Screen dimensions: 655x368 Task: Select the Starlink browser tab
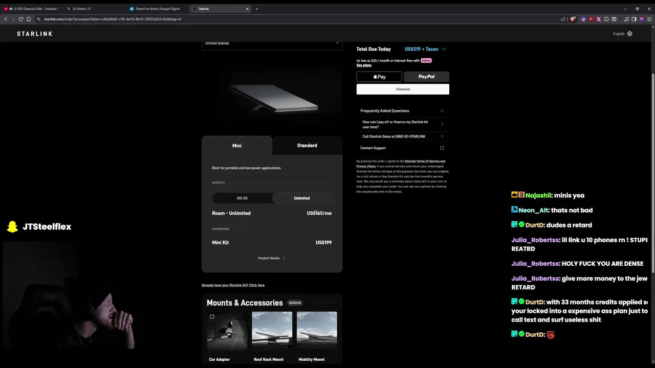tap(220, 9)
